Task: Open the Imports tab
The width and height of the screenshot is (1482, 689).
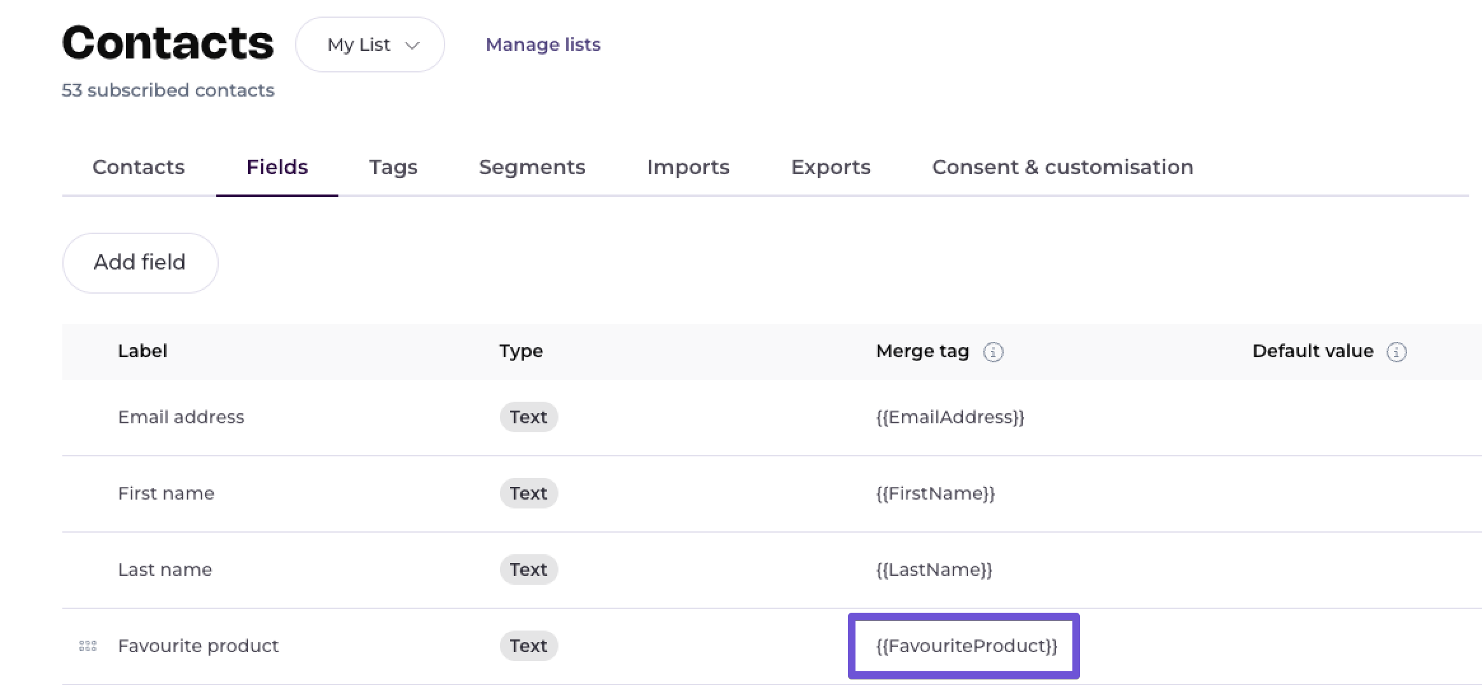Action: click(688, 167)
